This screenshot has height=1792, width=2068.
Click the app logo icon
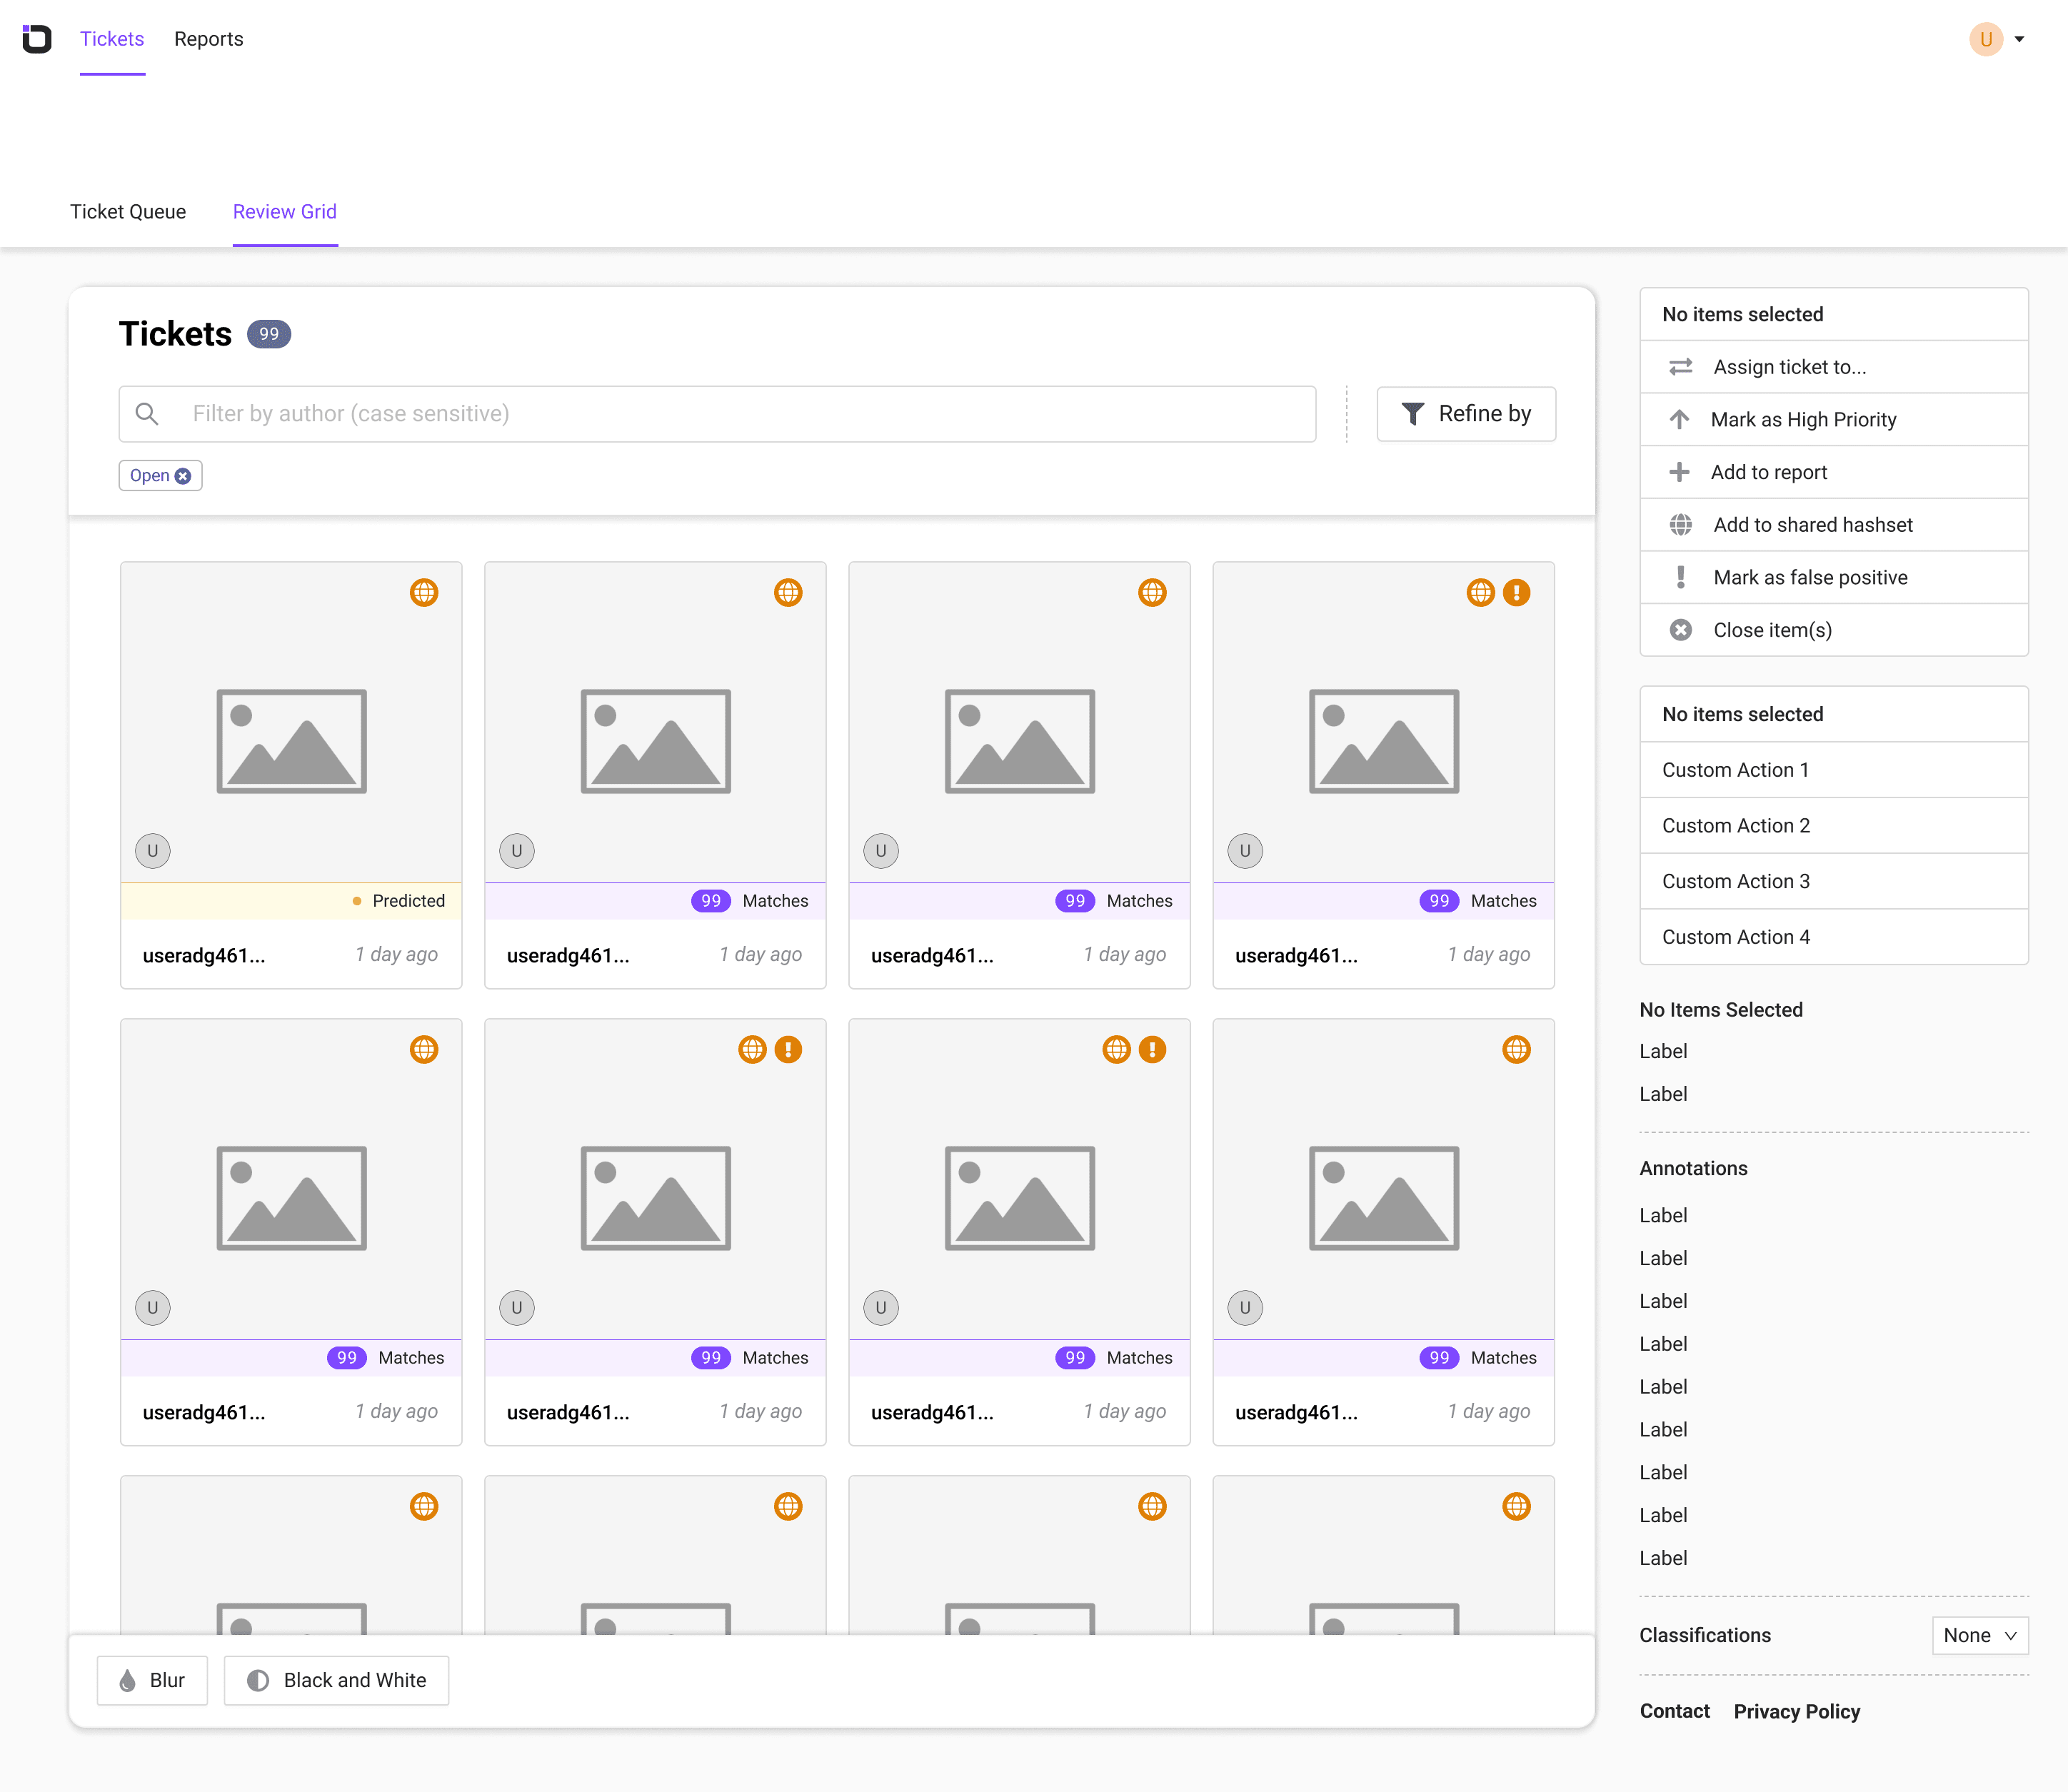click(37, 39)
